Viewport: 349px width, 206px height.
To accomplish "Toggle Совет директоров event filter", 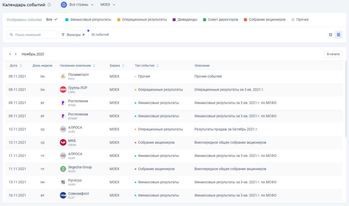I will click(221, 20).
